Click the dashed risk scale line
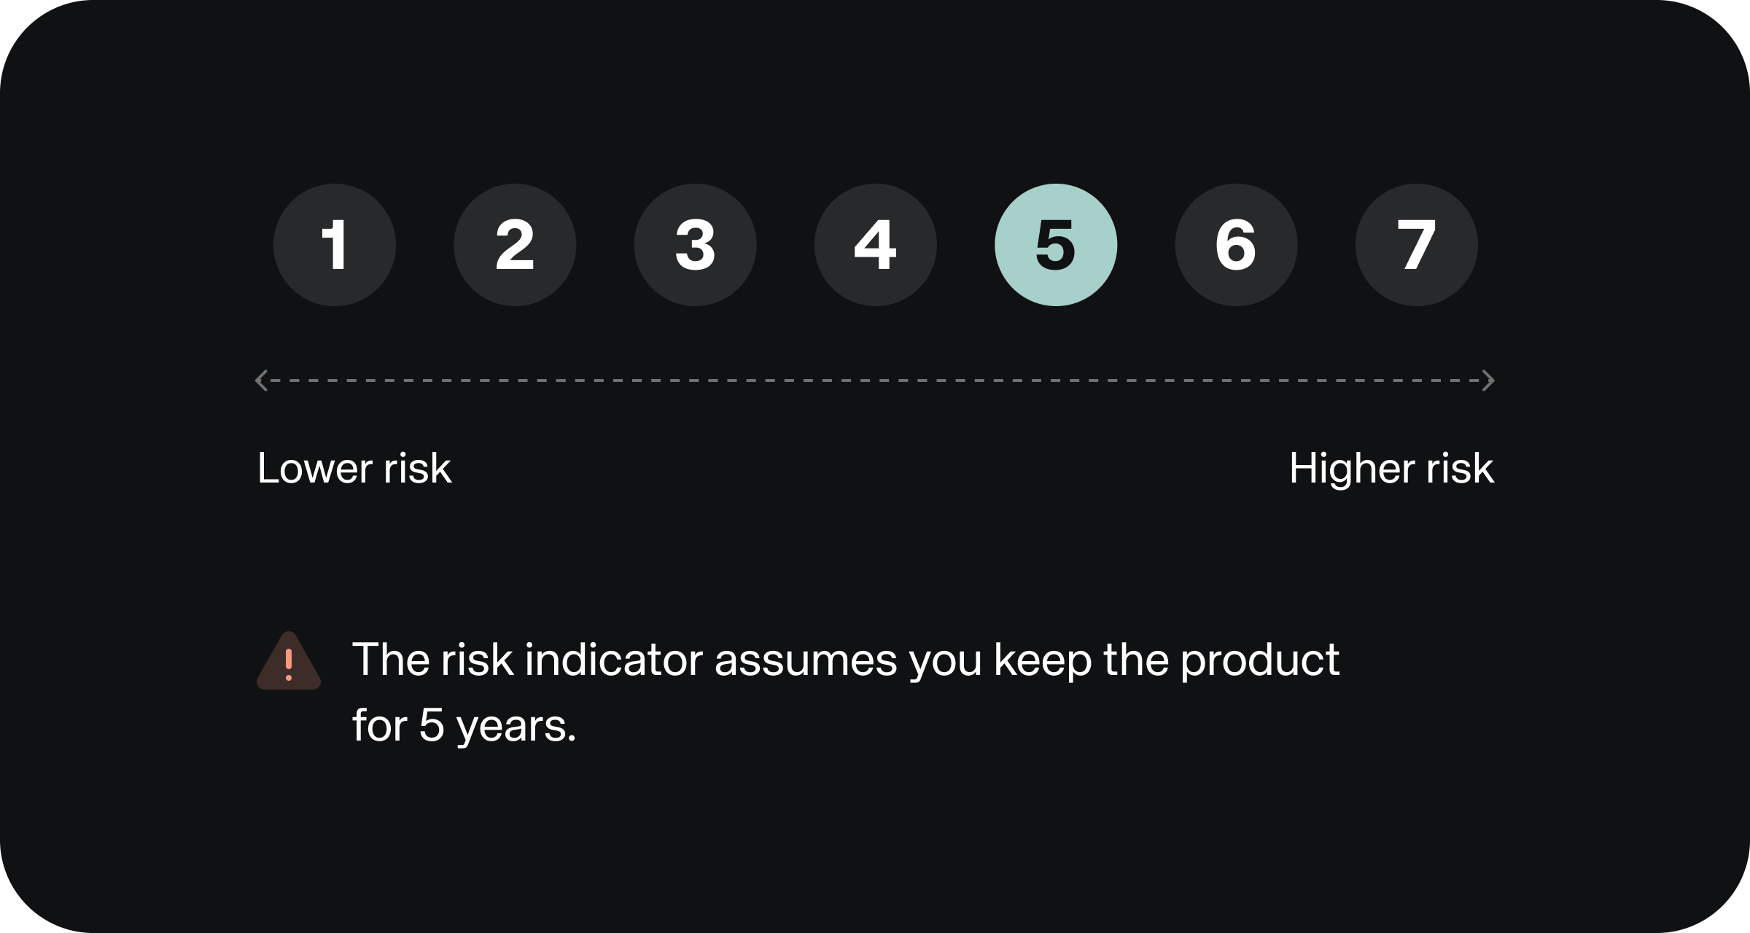Viewport: 1750px width, 933px height. [875, 380]
